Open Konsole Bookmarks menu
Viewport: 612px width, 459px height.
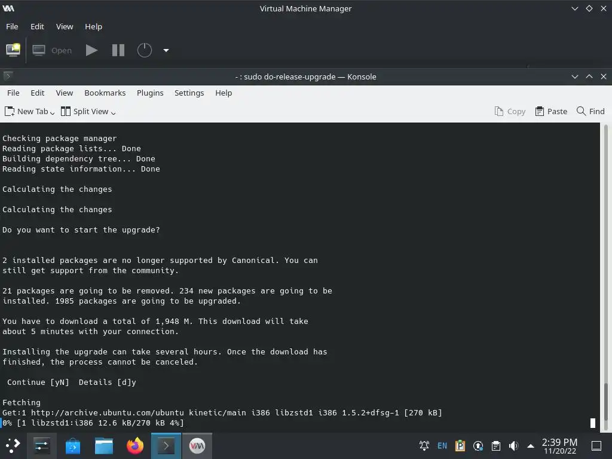pos(105,93)
